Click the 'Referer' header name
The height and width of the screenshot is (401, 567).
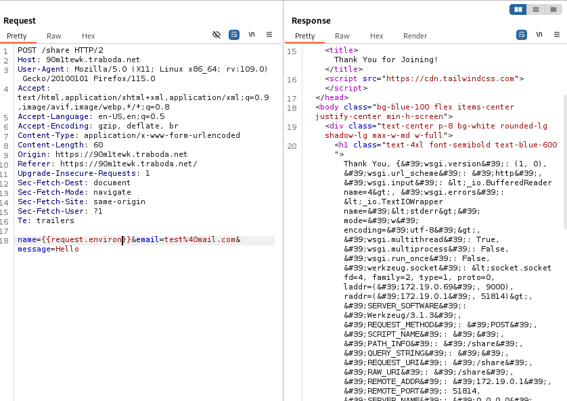point(34,164)
